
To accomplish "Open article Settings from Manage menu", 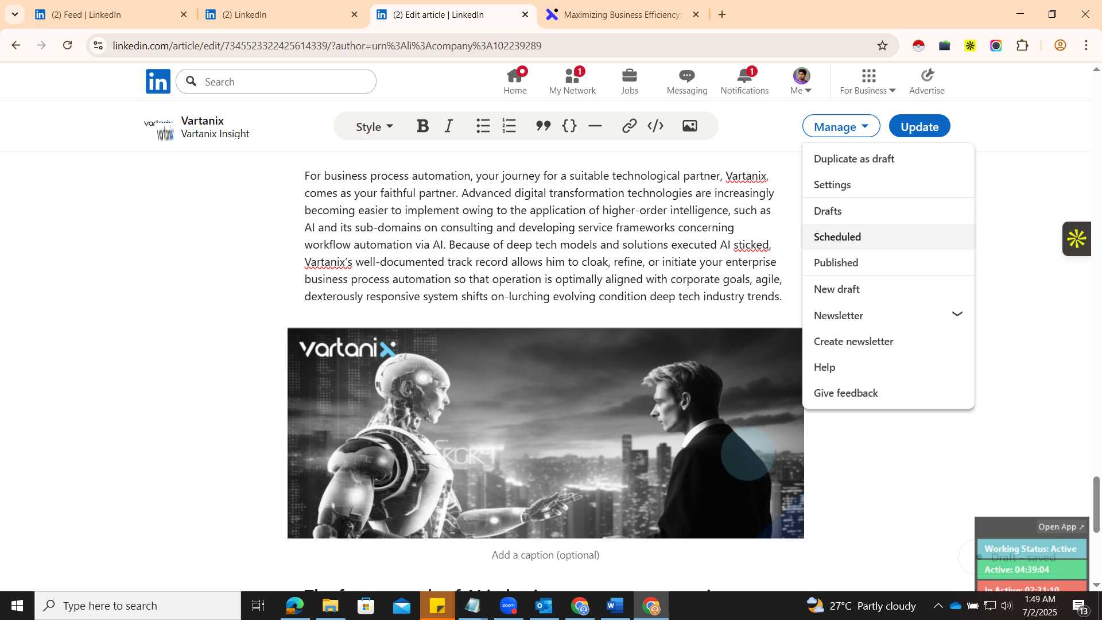I will (x=888, y=185).
